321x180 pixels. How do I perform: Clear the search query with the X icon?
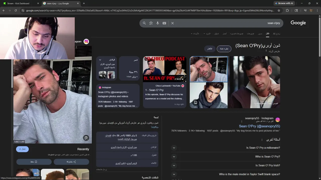[173, 23]
